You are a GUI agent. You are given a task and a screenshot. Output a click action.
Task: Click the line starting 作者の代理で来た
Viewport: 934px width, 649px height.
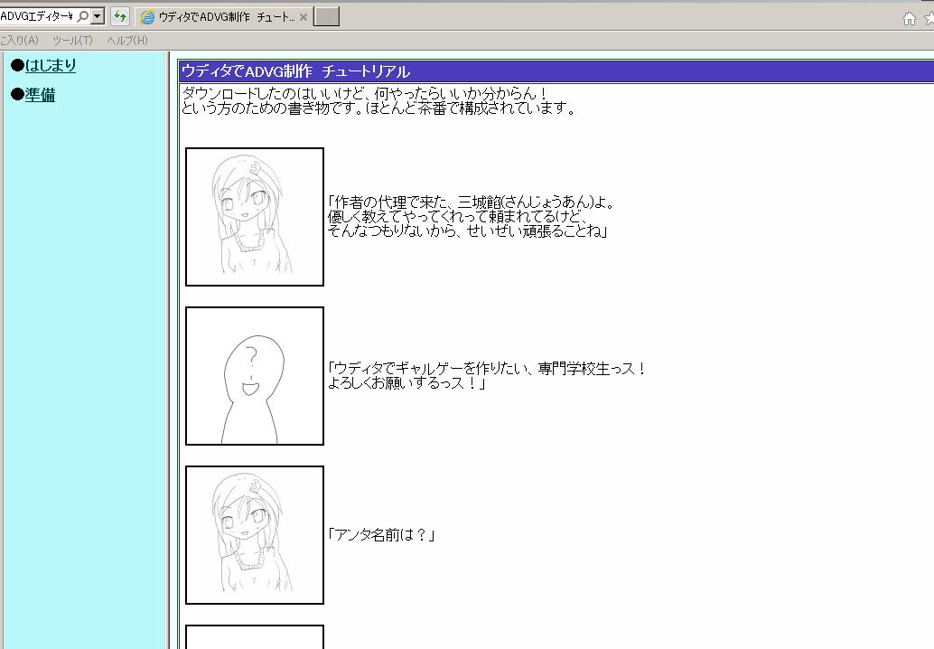[471, 202]
